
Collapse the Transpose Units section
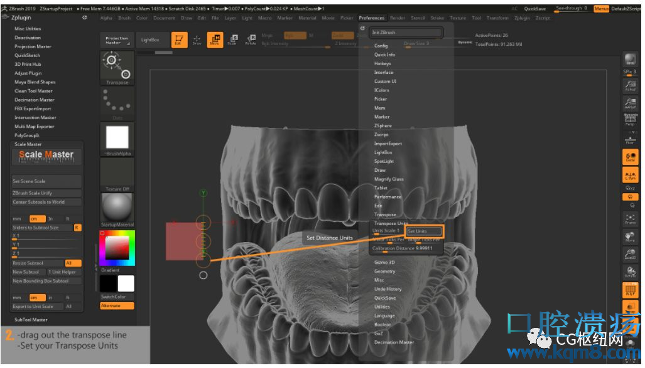tap(391, 223)
